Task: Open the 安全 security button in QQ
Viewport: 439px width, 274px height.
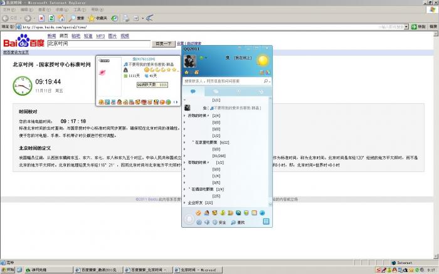Action: click(x=219, y=222)
